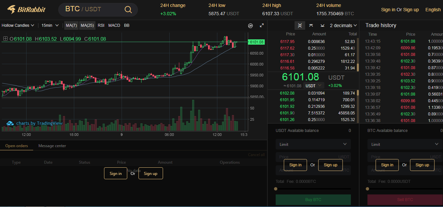Enable the RSI indicator
443x207 pixels.
pyautogui.click(x=101, y=25)
